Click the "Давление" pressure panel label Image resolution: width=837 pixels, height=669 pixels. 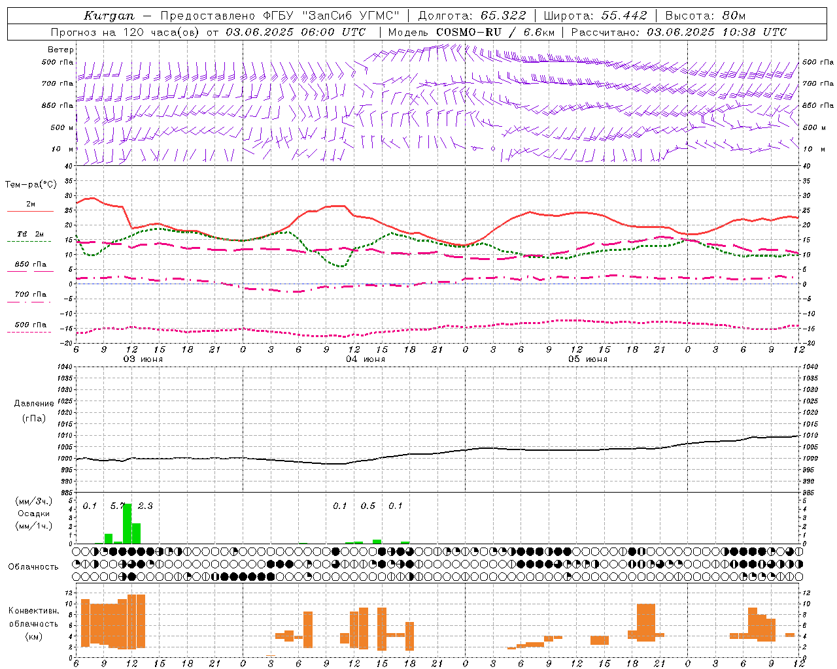(x=34, y=404)
